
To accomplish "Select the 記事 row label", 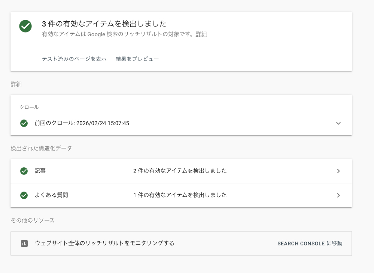I will (40, 171).
